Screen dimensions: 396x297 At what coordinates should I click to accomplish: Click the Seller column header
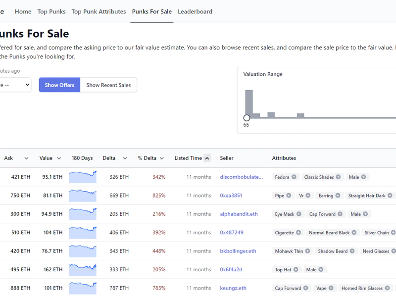(x=227, y=158)
